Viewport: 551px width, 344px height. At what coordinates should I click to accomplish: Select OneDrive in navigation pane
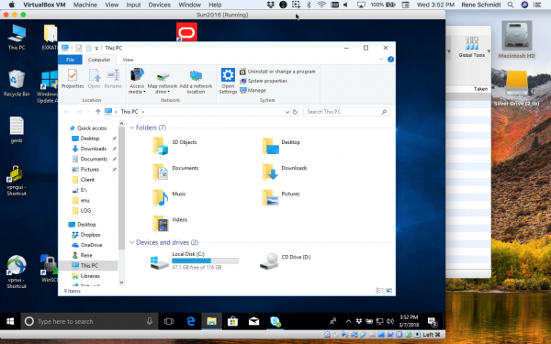(87, 245)
